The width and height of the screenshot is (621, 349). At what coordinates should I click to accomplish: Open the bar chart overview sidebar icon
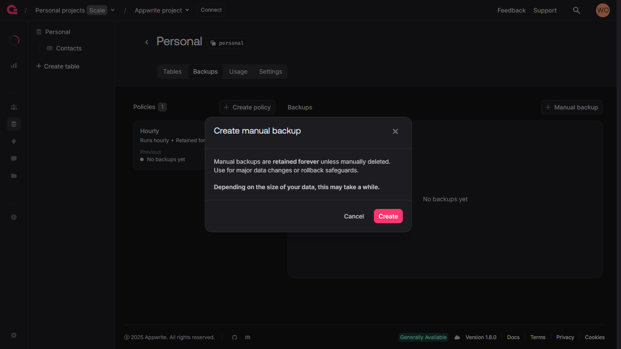(x=14, y=65)
